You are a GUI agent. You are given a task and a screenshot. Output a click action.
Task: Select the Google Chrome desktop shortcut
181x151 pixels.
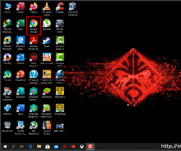(x=33, y=26)
